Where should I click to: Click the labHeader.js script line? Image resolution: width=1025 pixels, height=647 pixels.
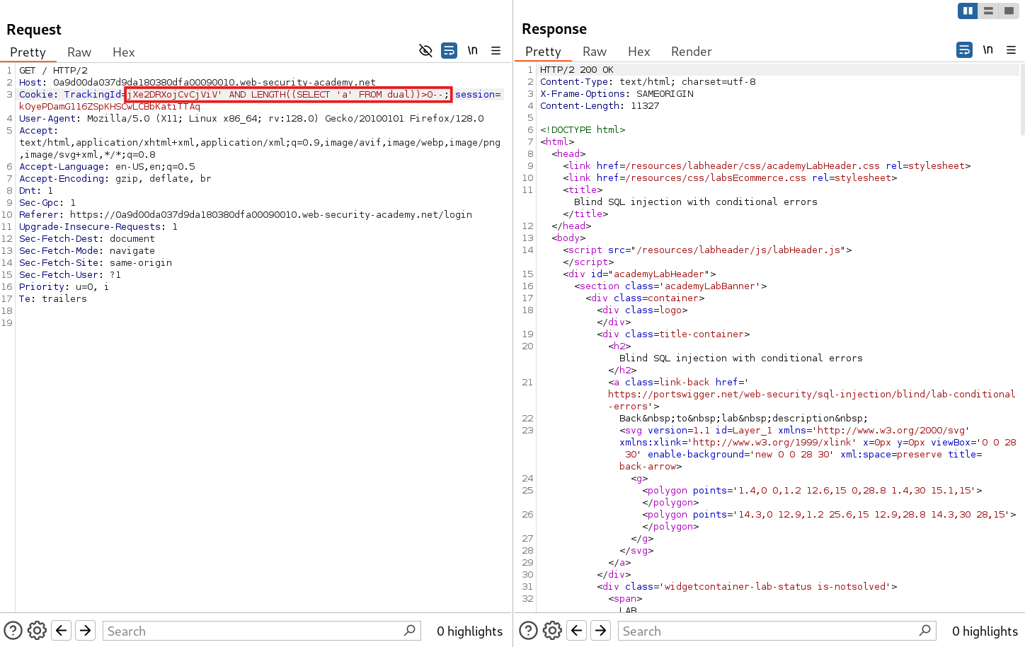707,250
